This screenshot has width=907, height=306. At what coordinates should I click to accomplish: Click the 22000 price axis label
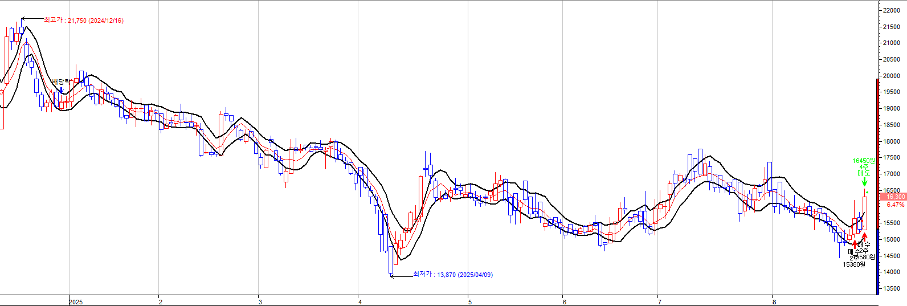click(892, 10)
